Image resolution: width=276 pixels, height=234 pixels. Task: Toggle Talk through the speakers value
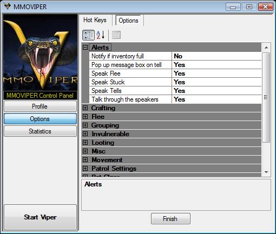[216, 99]
